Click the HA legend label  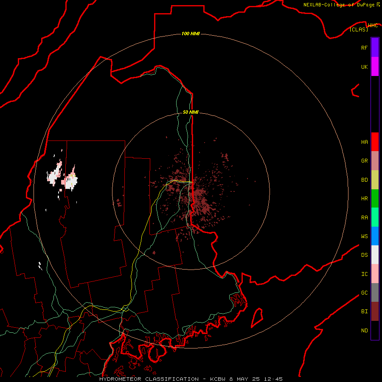(x=364, y=142)
